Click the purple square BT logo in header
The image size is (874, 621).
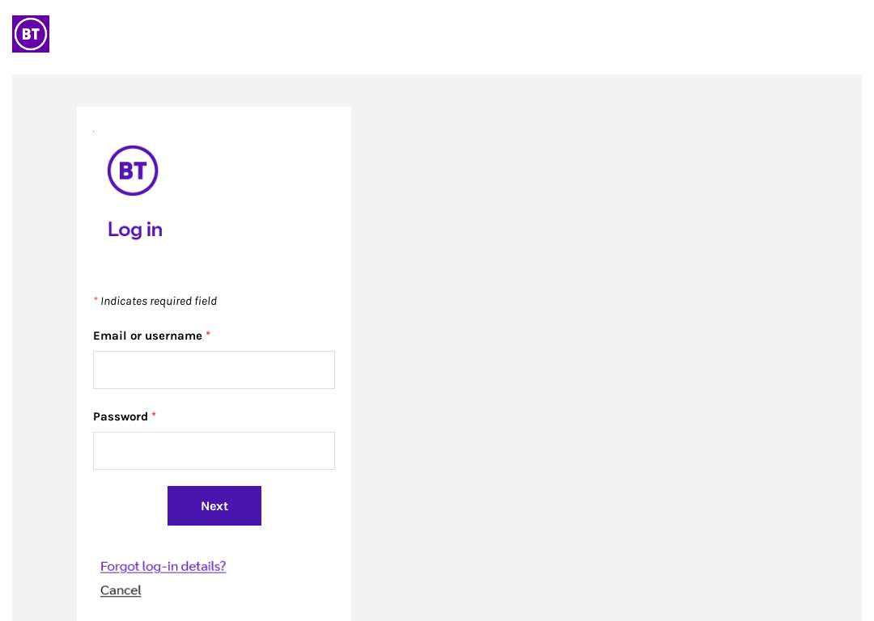pos(31,34)
